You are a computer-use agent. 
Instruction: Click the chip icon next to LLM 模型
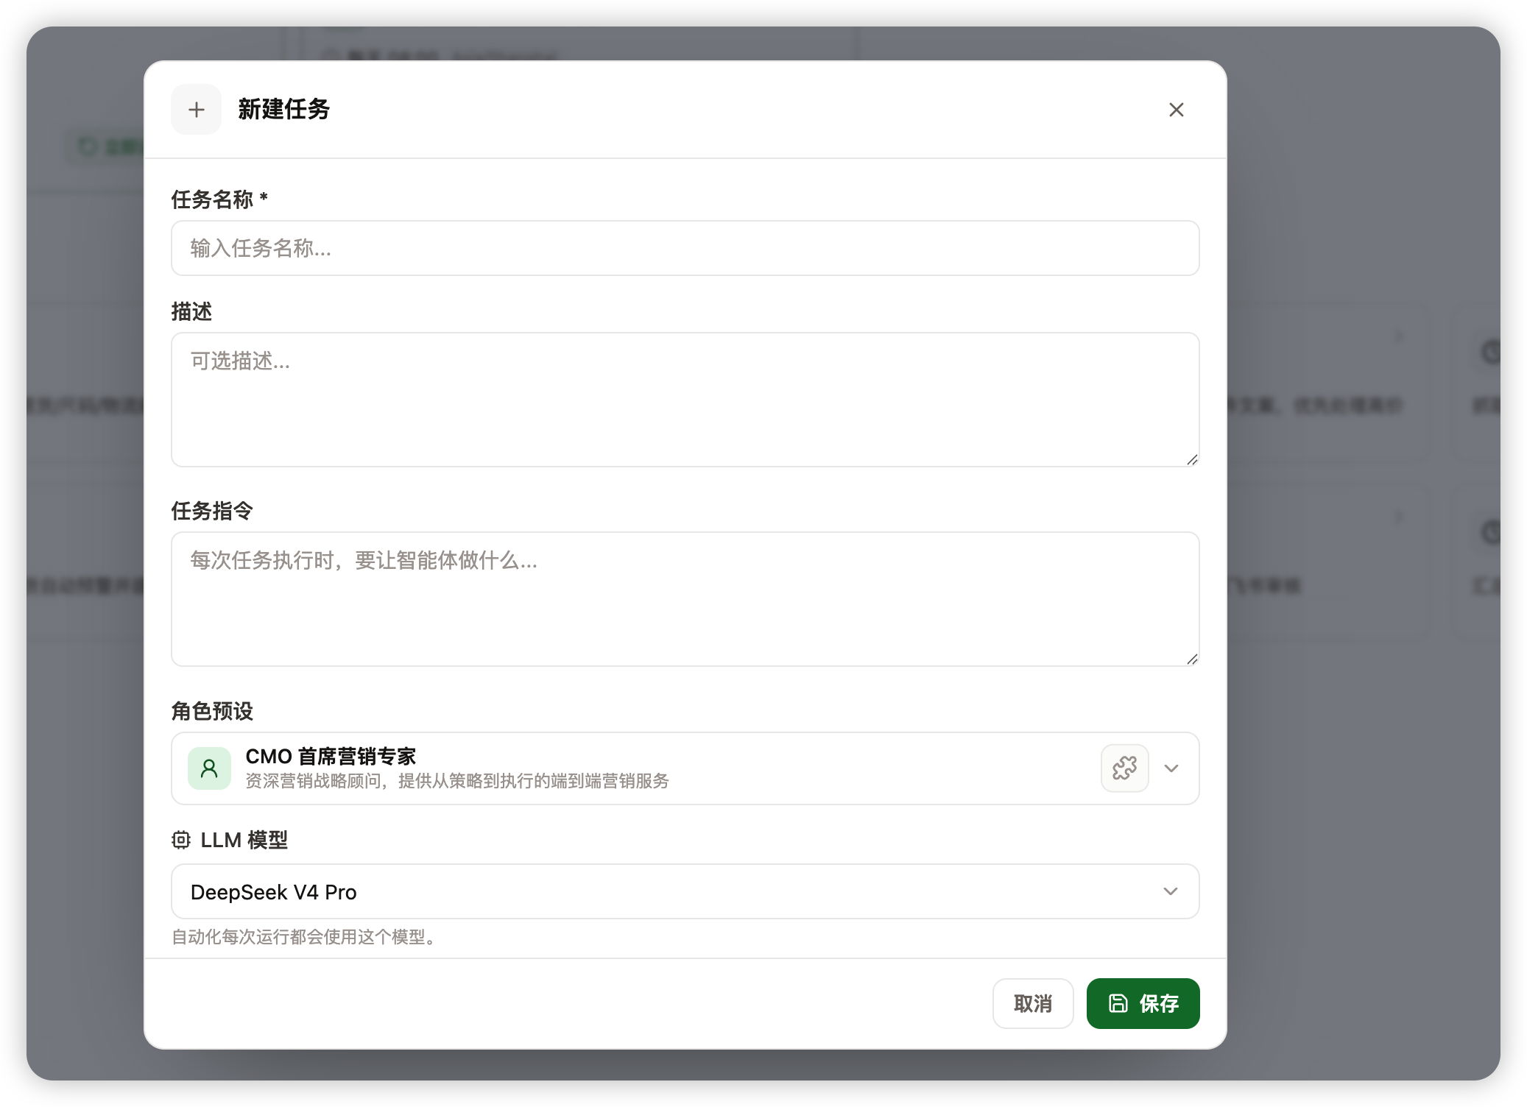tap(181, 840)
